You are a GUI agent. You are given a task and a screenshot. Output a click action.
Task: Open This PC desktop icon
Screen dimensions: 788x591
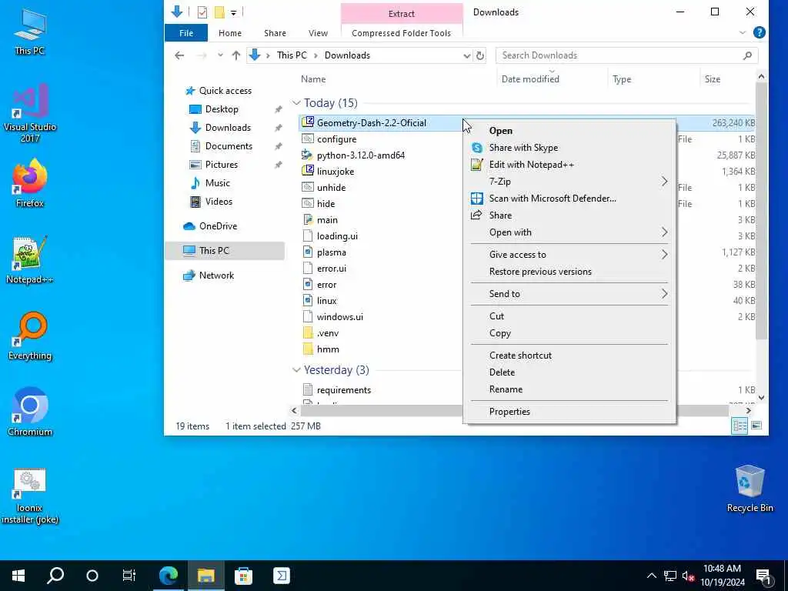click(30, 31)
